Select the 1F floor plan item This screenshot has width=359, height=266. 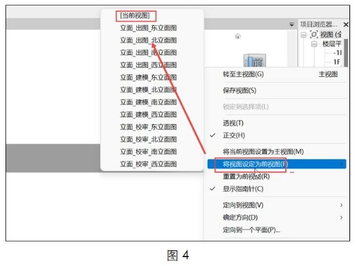(x=337, y=62)
